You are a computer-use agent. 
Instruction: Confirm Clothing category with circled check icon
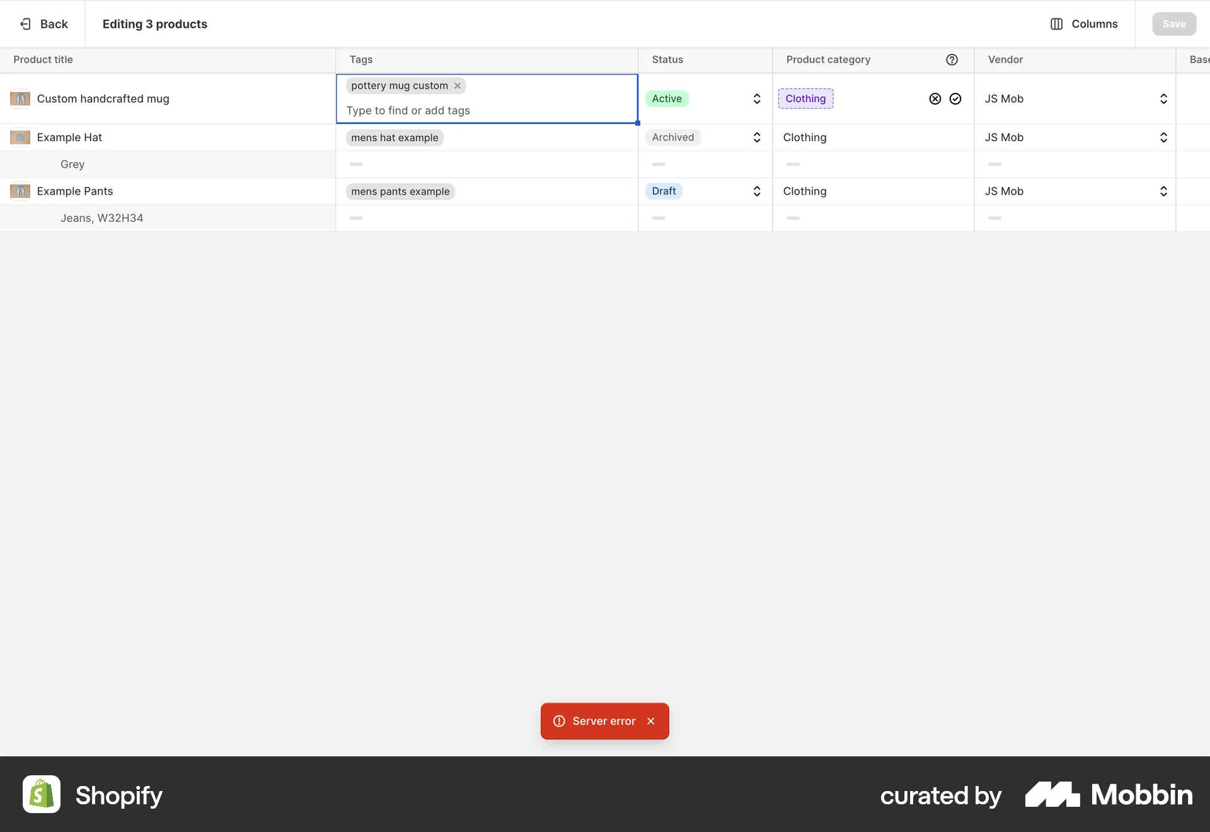(955, 99)
